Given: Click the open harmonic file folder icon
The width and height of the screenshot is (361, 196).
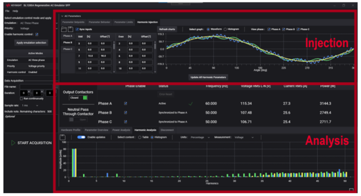Looking at the screenshot, I should (x=64, y=29).
